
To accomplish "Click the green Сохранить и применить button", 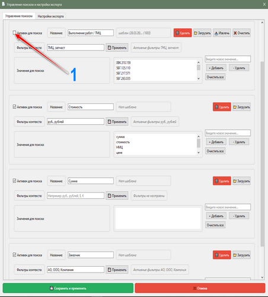I will pos(68,288).
